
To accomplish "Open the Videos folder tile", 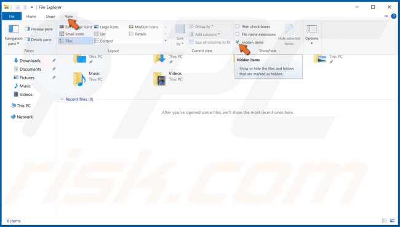I will pyautogui.click(x=169, y=79).
